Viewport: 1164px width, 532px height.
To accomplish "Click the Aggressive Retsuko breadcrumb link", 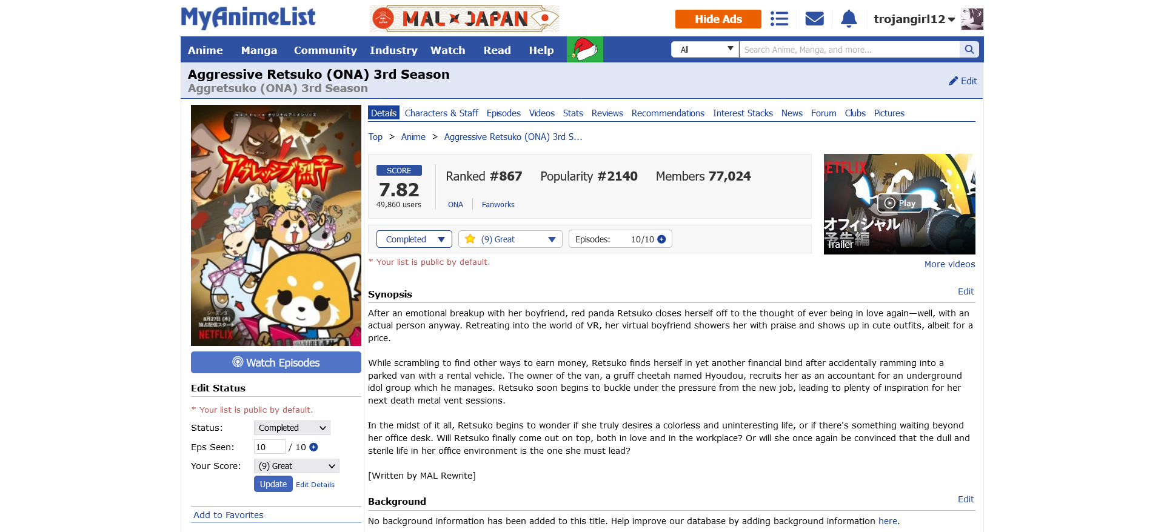I will pos(513,137).
